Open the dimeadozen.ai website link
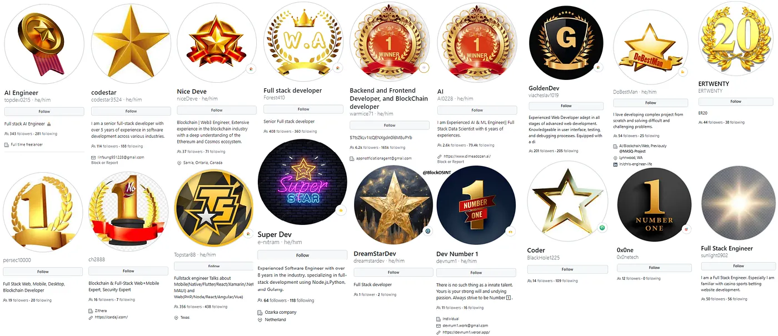This screenshot has width=778, height=336. coord(466,157)
